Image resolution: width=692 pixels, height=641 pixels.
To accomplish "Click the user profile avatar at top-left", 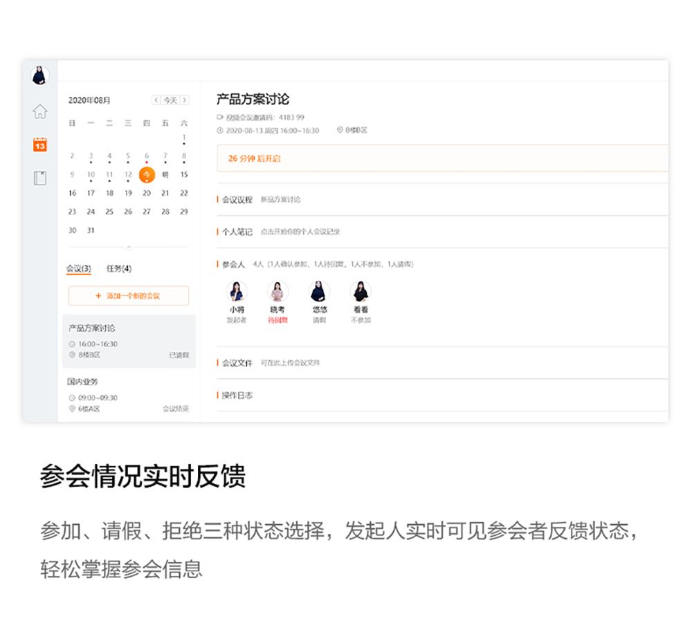I will pos(40,76).
